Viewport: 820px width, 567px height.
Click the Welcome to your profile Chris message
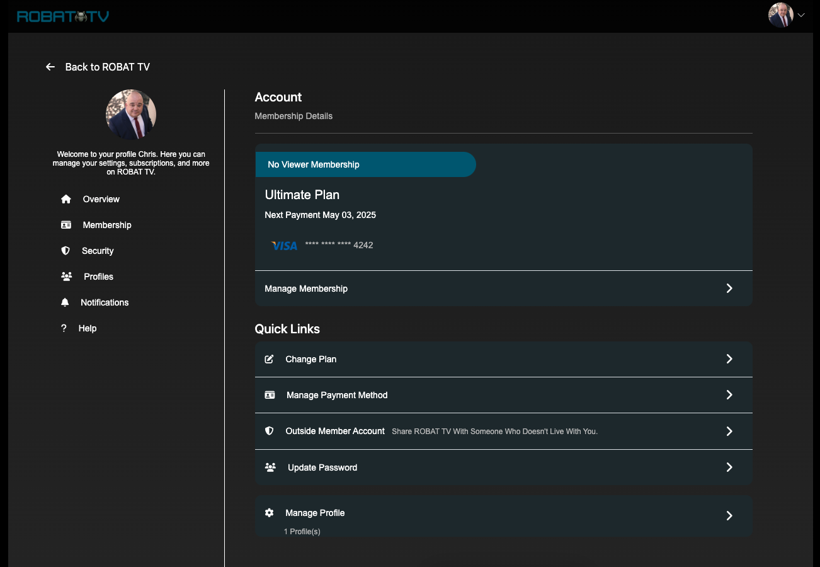[x=131, y=163]
